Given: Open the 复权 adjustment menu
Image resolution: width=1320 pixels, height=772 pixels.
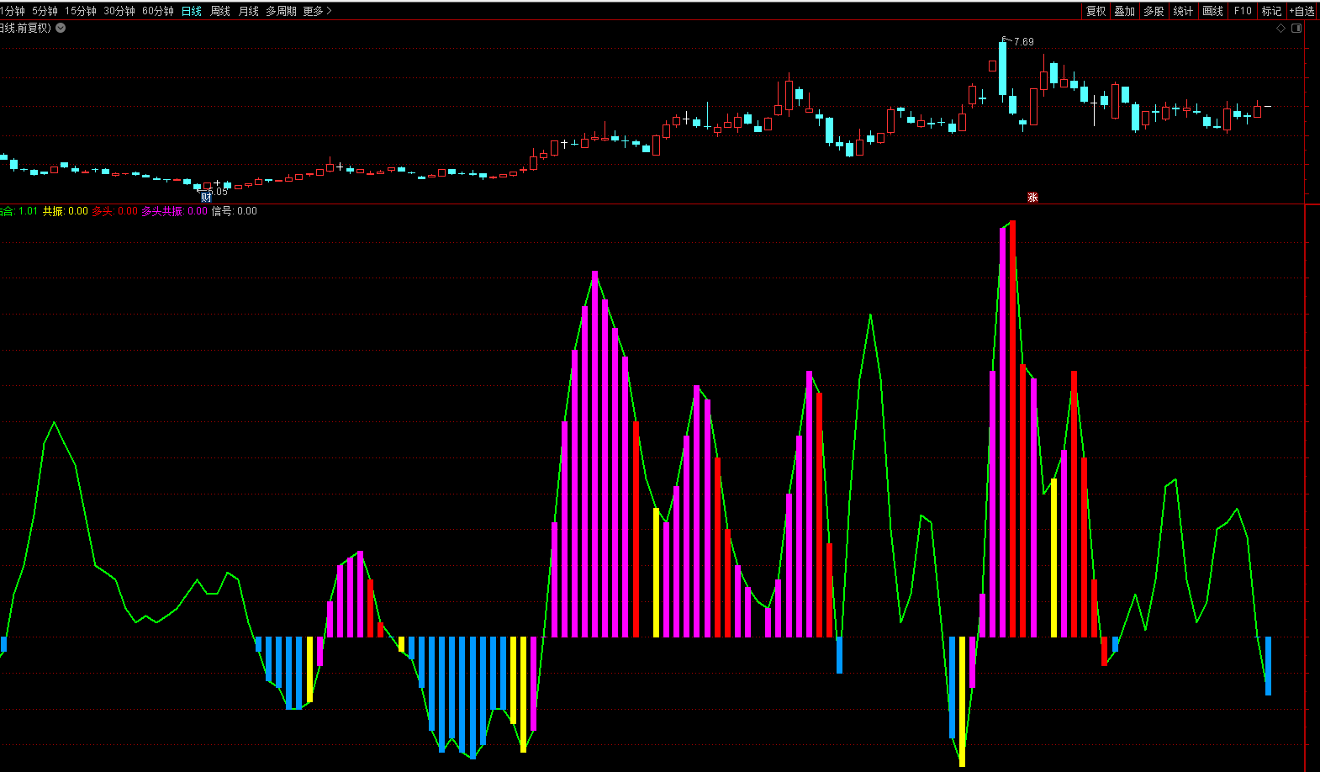Looking at the screenshot, I should pos(1096,11).
